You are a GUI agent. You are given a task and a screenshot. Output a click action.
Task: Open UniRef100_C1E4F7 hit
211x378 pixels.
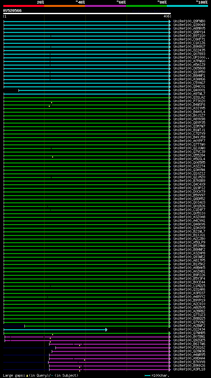(x=189, y=210)
